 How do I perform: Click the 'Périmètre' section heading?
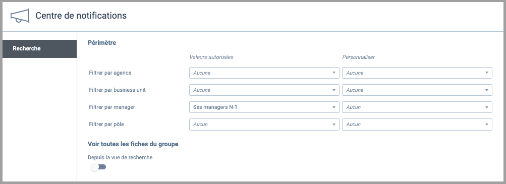click(101, 42)
